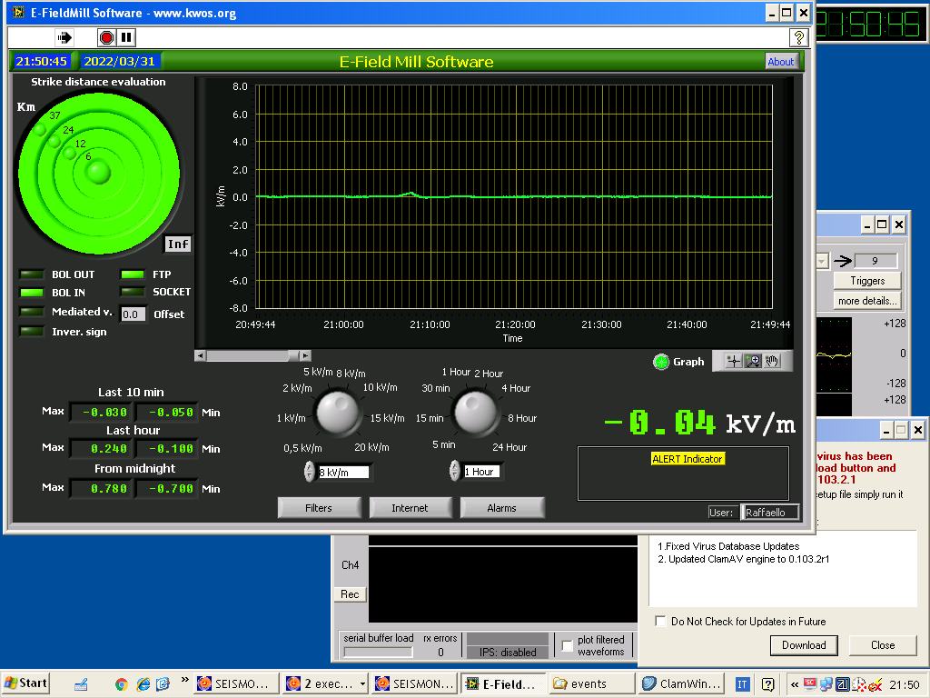Click the 1 Hour time span stepper
The width and height of the screenshot is (930, 698).
coord(455,472)
